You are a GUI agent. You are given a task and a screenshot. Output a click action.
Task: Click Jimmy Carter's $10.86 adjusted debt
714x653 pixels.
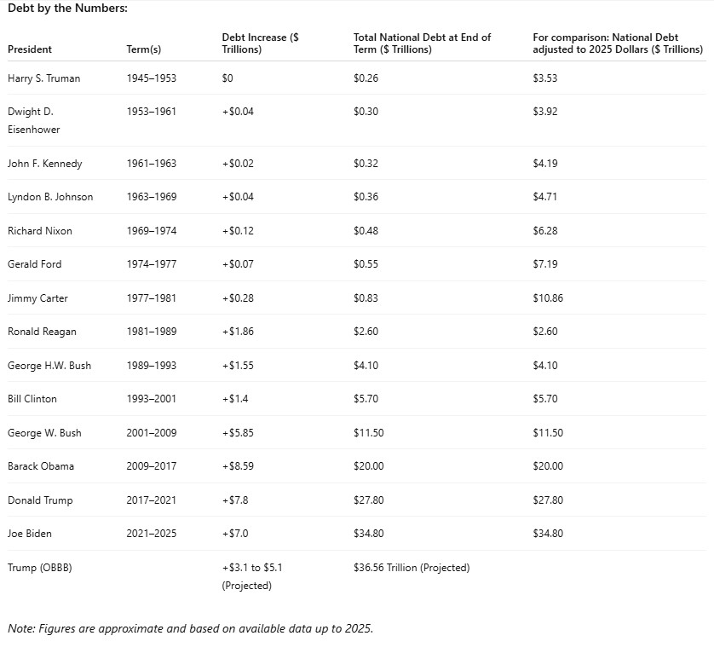pos(548,298)
